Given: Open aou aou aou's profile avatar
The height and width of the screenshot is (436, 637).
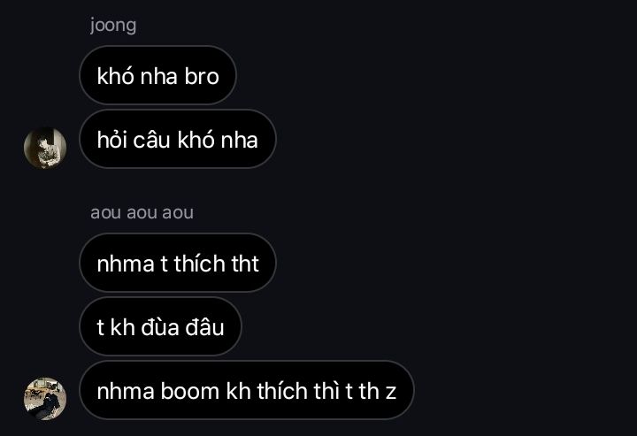Looking at the screenshot, I should point(45,398).
